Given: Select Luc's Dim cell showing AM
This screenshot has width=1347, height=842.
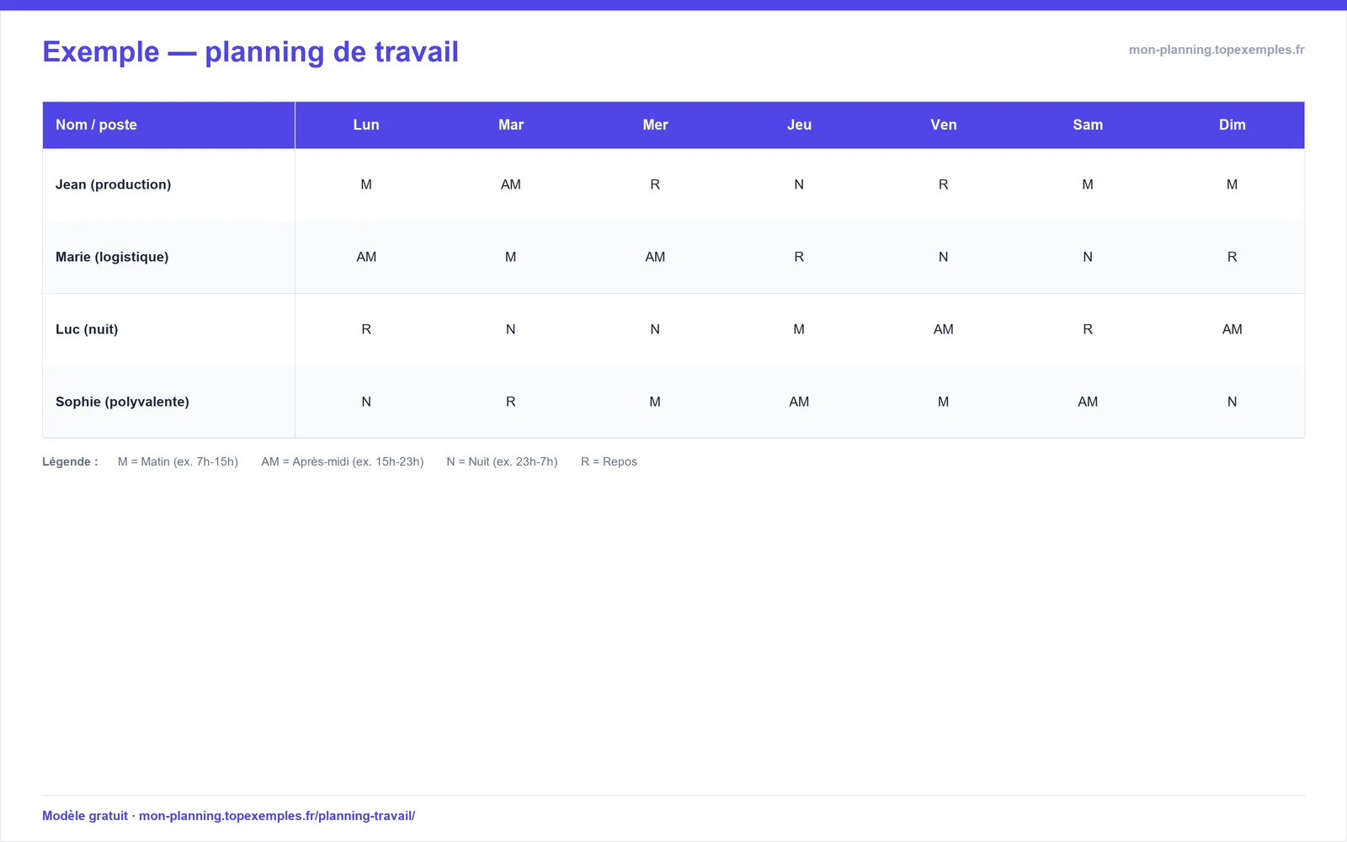Looking at the screenshot, I should coord(1233,329).
